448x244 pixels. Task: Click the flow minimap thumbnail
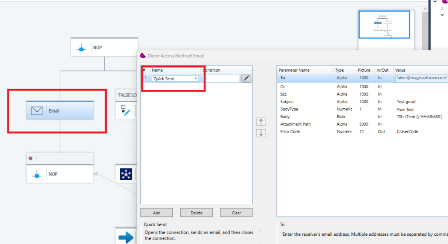click(384, 25)
